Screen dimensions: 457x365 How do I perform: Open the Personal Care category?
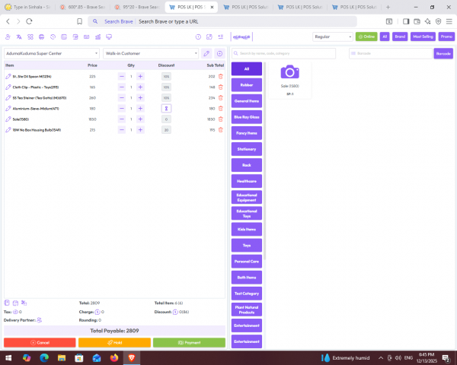pyautogui.click(x=247, y=262)
